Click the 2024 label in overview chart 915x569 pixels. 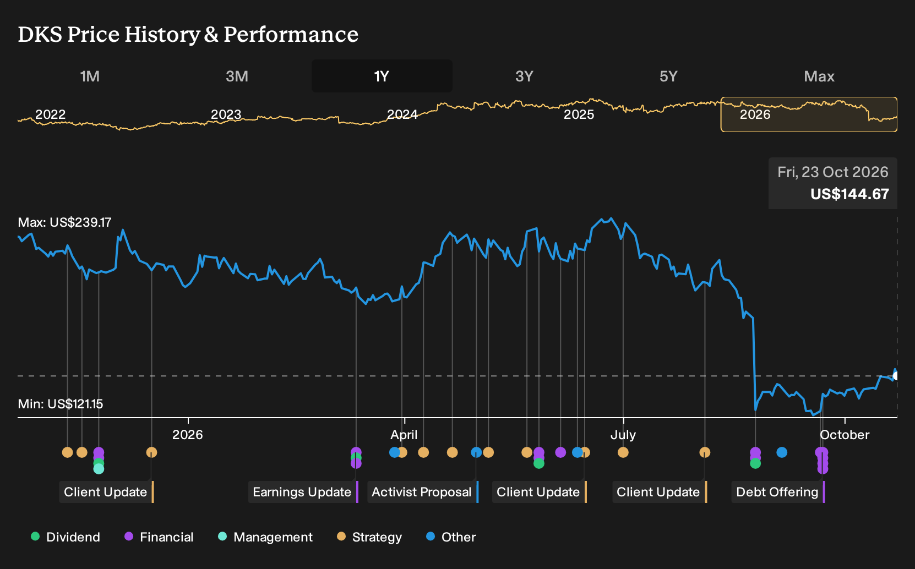pyautogui.click(x=402, y=114)
